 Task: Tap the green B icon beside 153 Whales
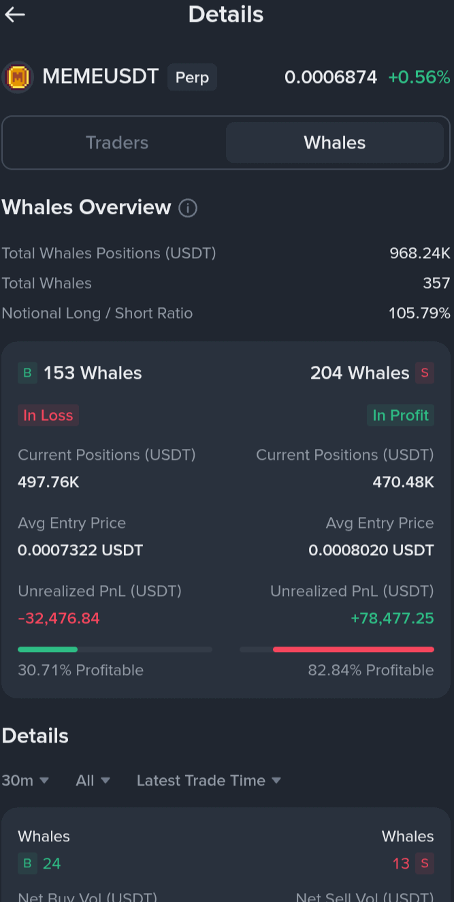pos(27,373)
